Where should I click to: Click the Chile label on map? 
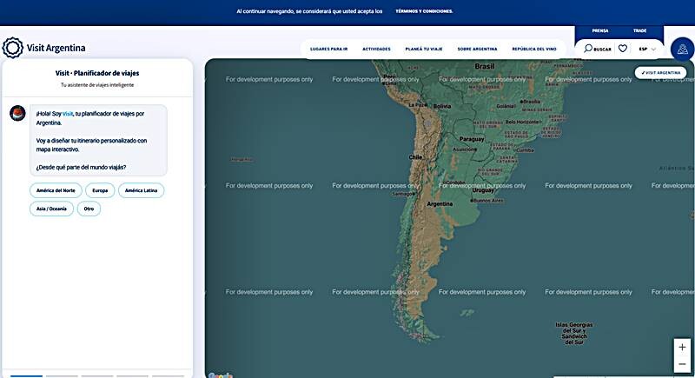click(x=415, y=157)
